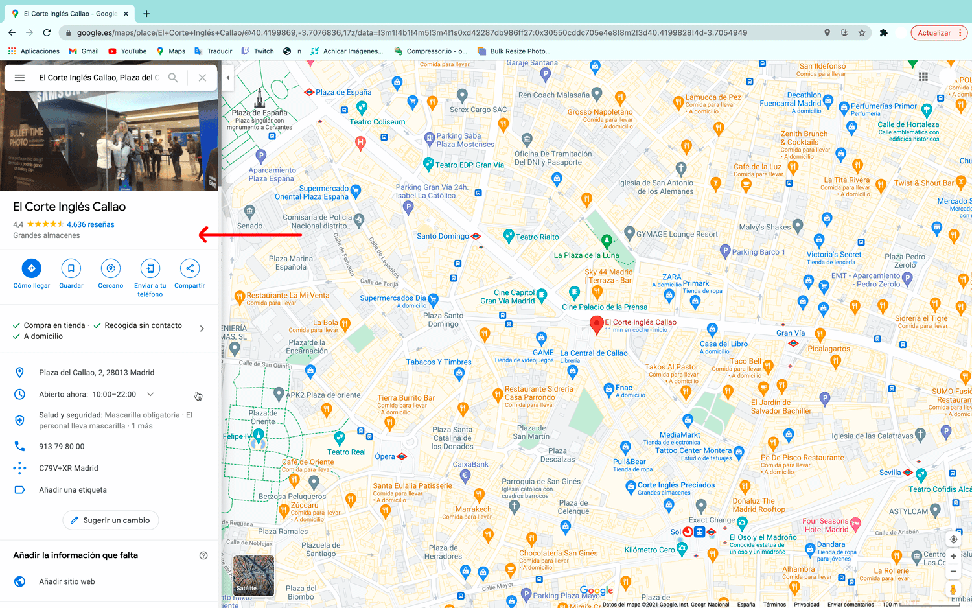Click the Teatro Coliseum map marker

tap(362, 109)
